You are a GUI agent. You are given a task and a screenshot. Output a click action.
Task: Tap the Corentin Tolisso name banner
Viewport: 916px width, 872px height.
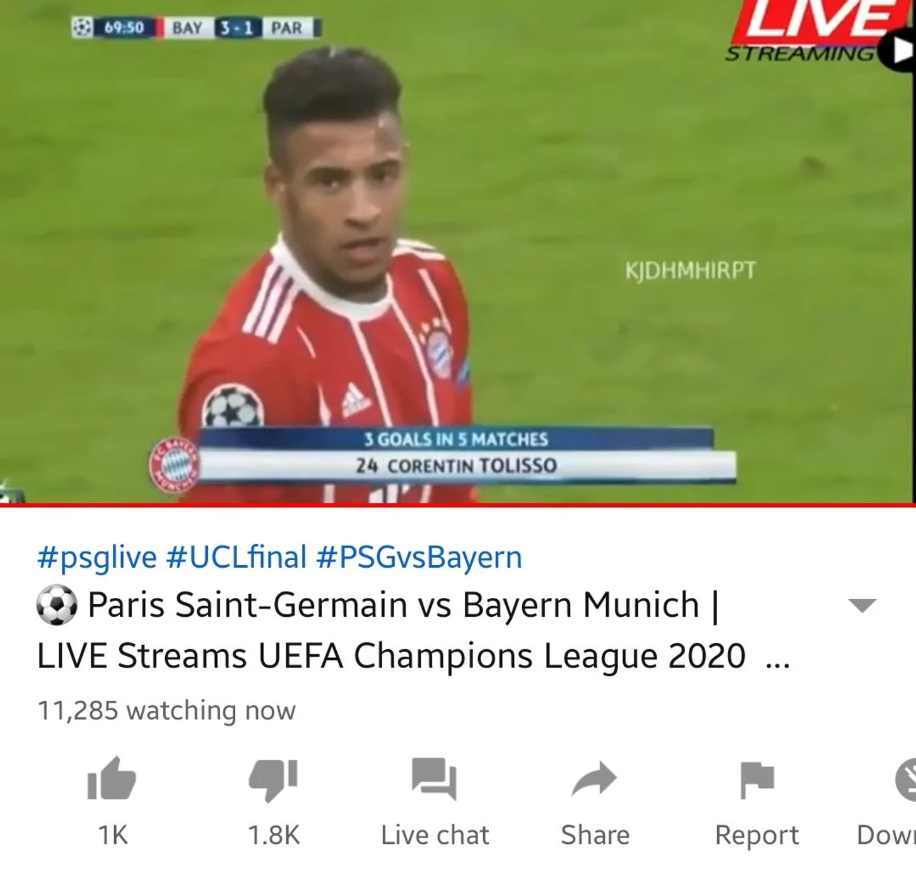[x=457, y=466]
